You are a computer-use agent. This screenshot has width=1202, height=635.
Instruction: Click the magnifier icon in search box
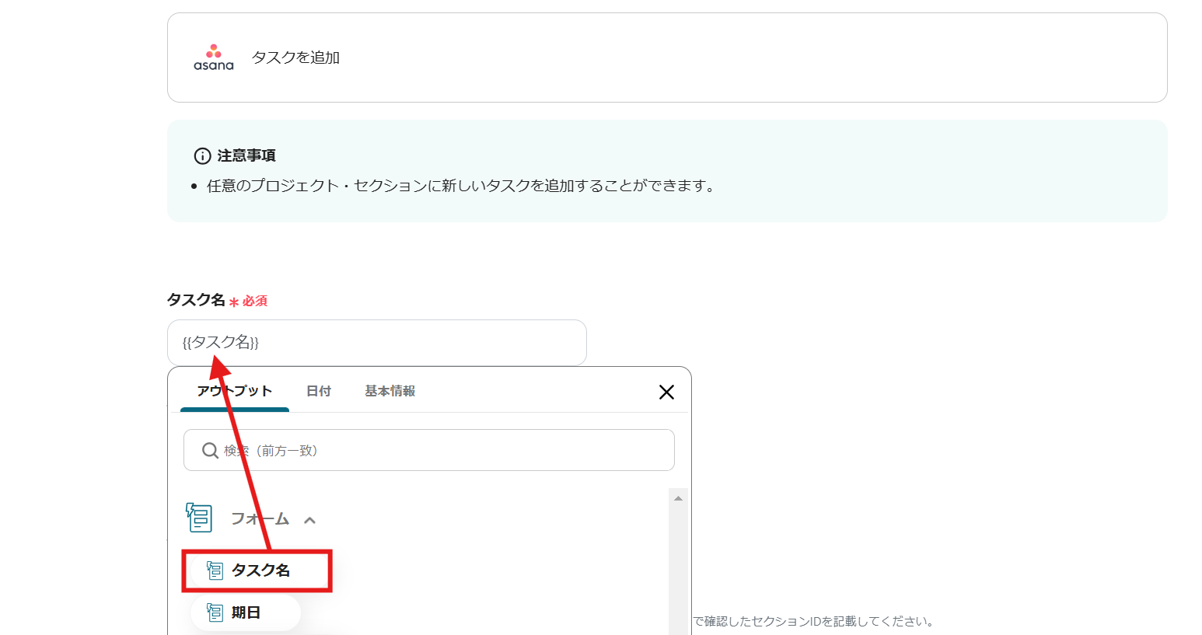pyautogui.click(x=210, y=451)
